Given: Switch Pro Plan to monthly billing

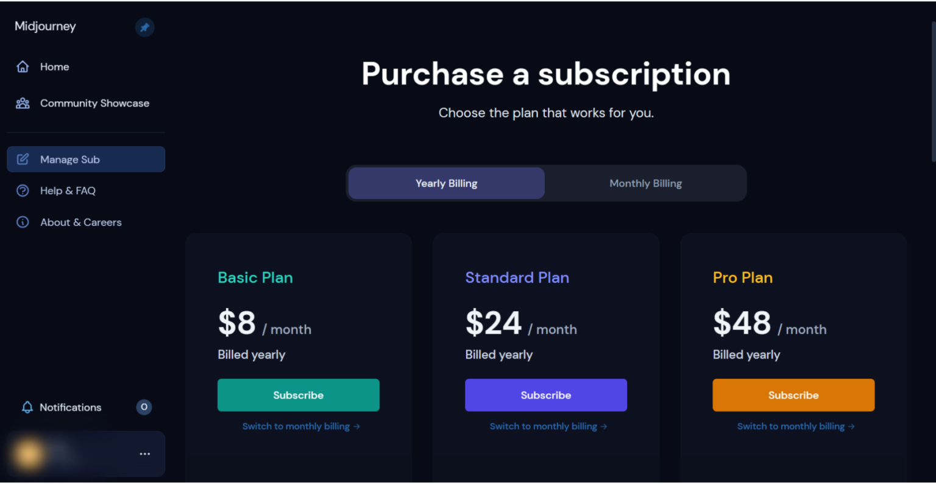Looking at the screenshot, I should tap(796, 426).
